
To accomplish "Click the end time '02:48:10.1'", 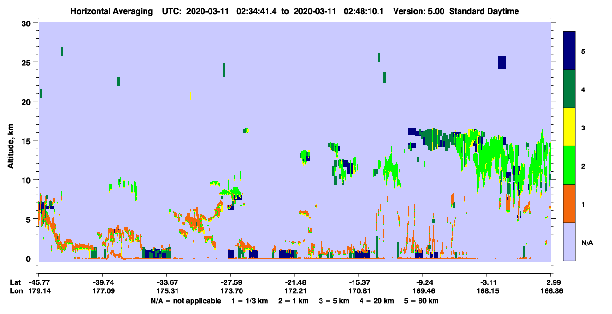I will click(366, 11).
